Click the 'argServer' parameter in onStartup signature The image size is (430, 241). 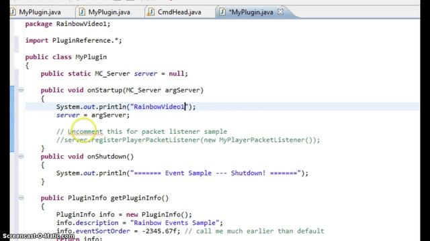(x=182, y=90)
